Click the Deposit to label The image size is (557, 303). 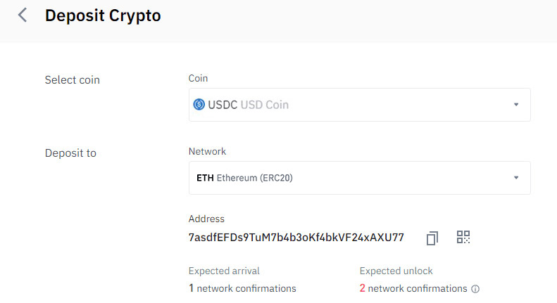[x=70, y=153]
